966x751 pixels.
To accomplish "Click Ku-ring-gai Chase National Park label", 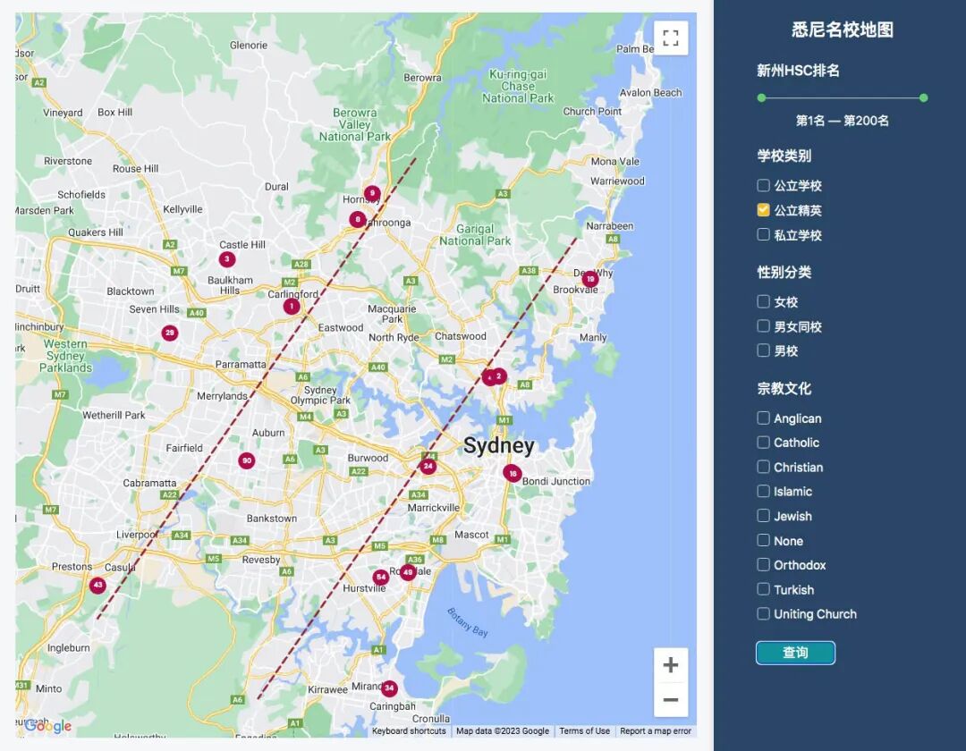I will (x=518, y=86).
